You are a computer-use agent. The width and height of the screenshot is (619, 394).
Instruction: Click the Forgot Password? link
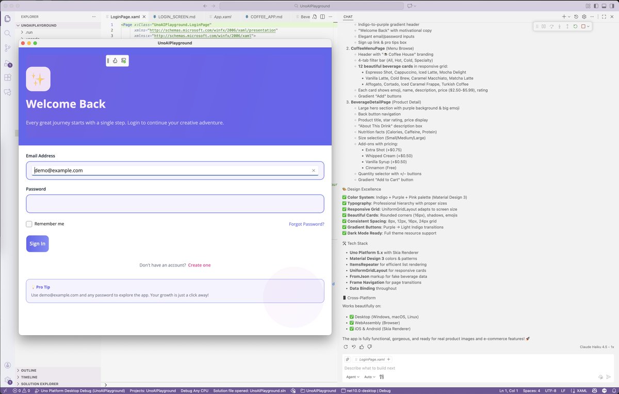(306, 224)
